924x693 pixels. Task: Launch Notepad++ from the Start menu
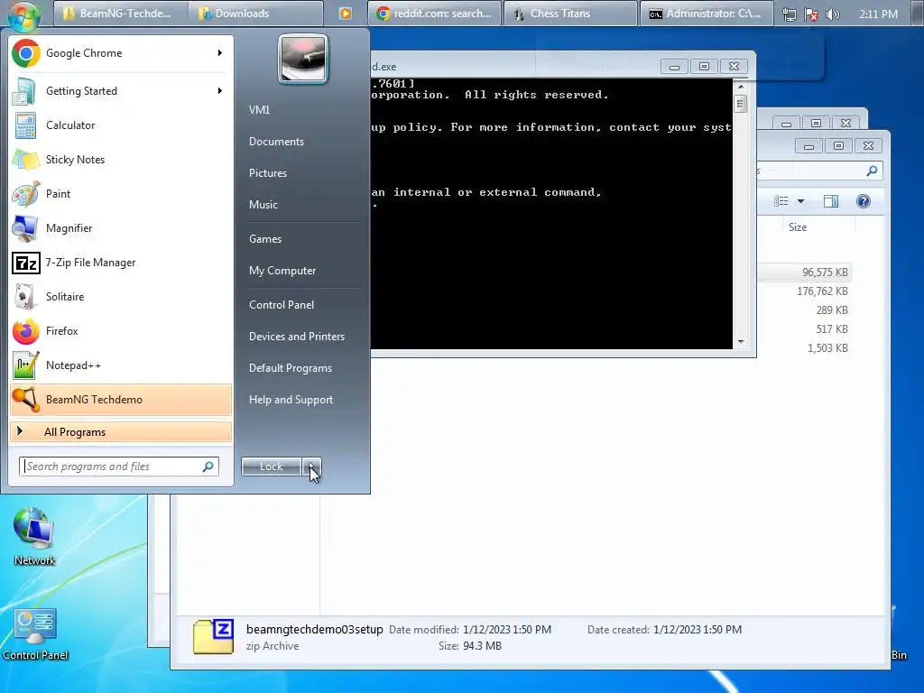tap(121, 365)
